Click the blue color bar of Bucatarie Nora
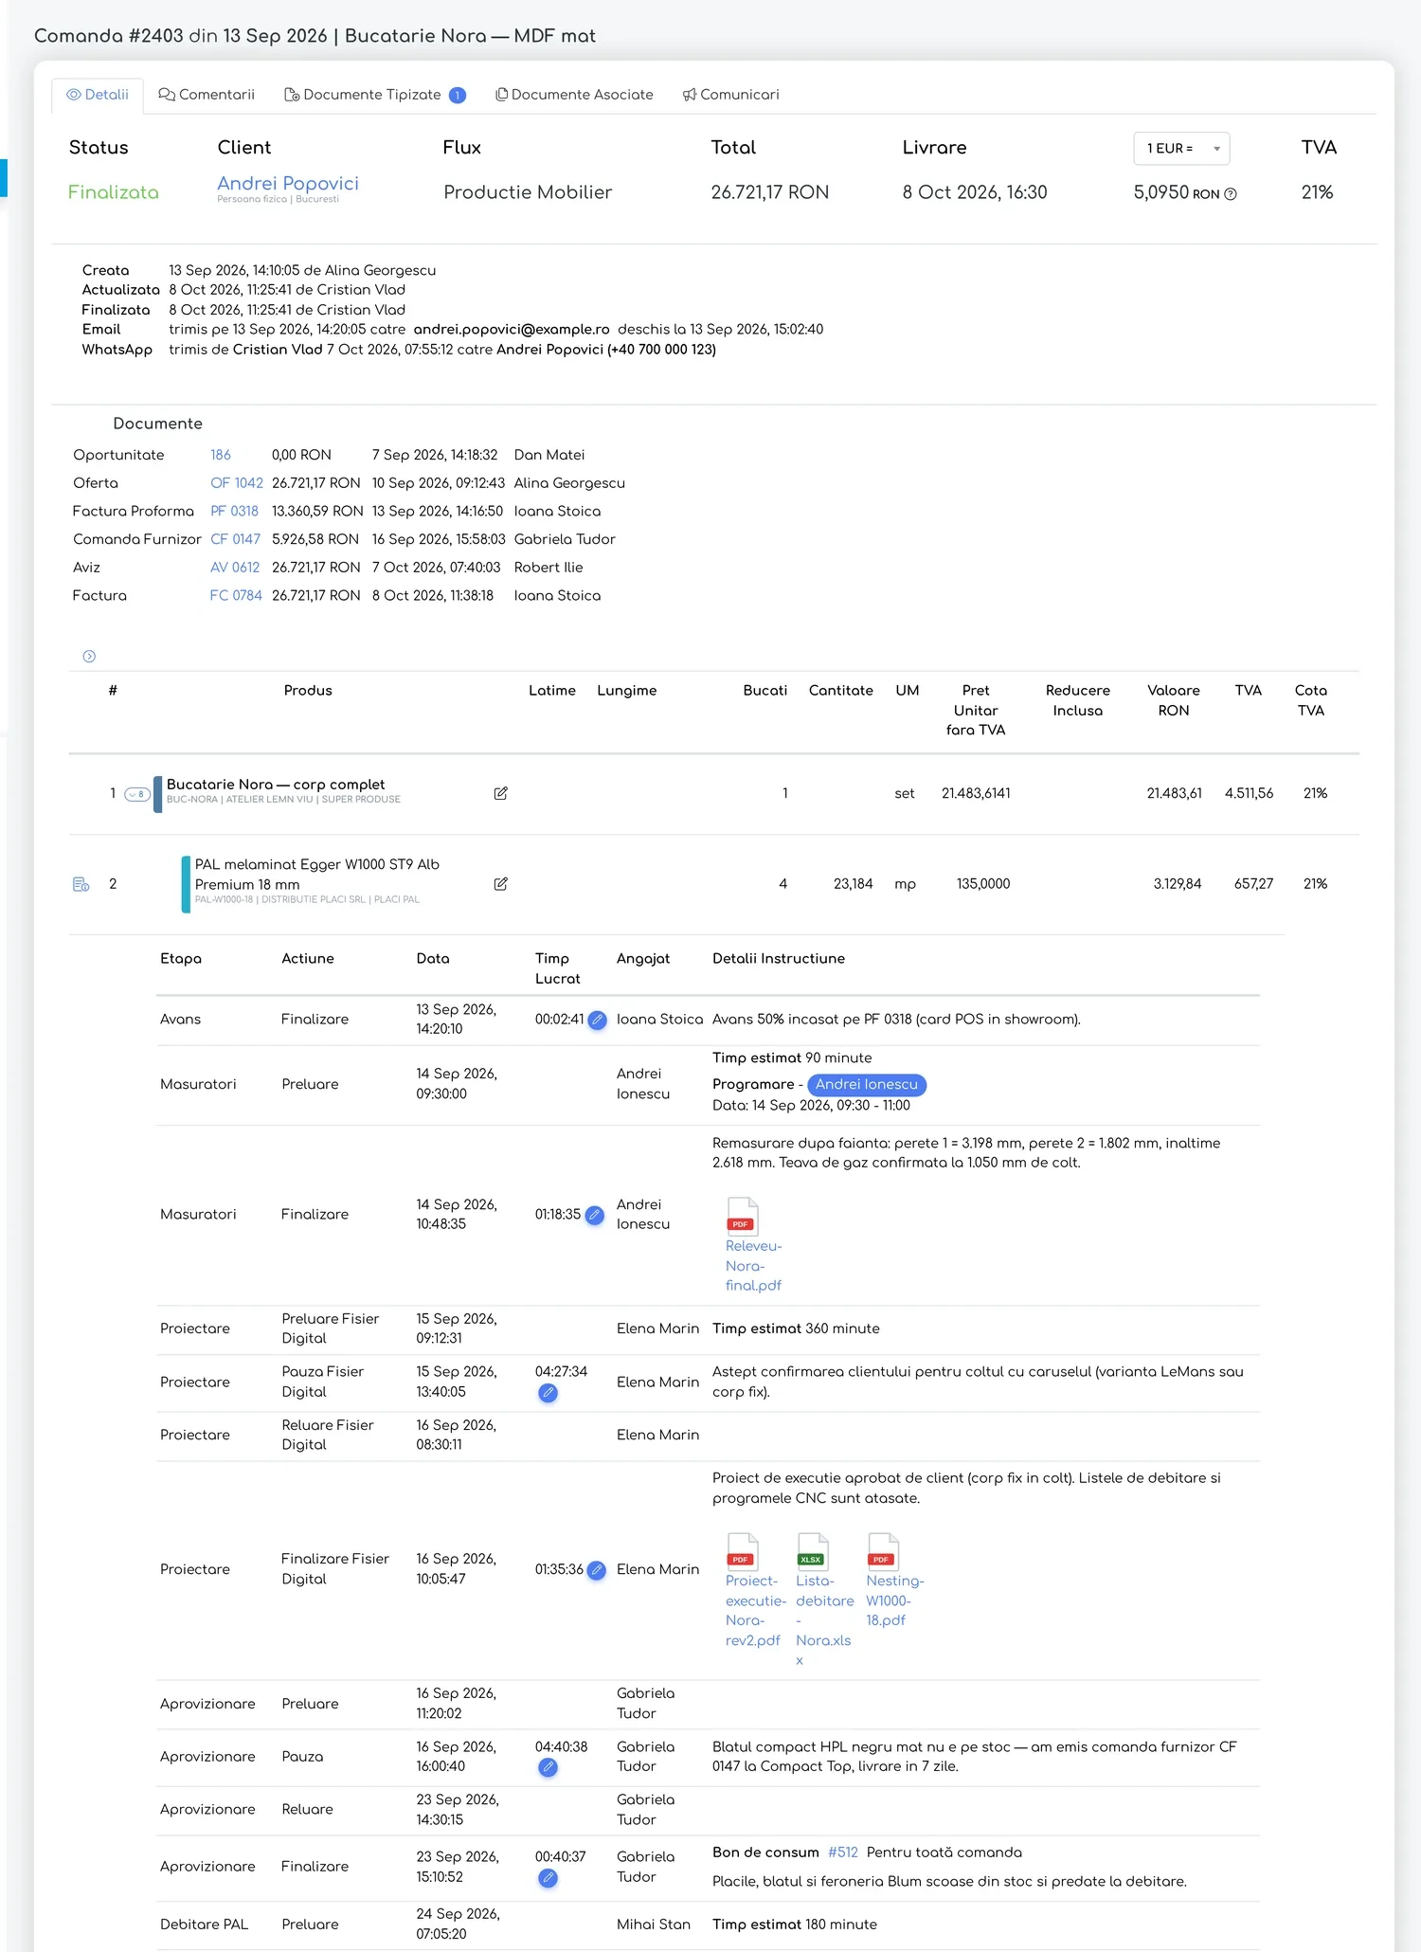 (158, 794)
